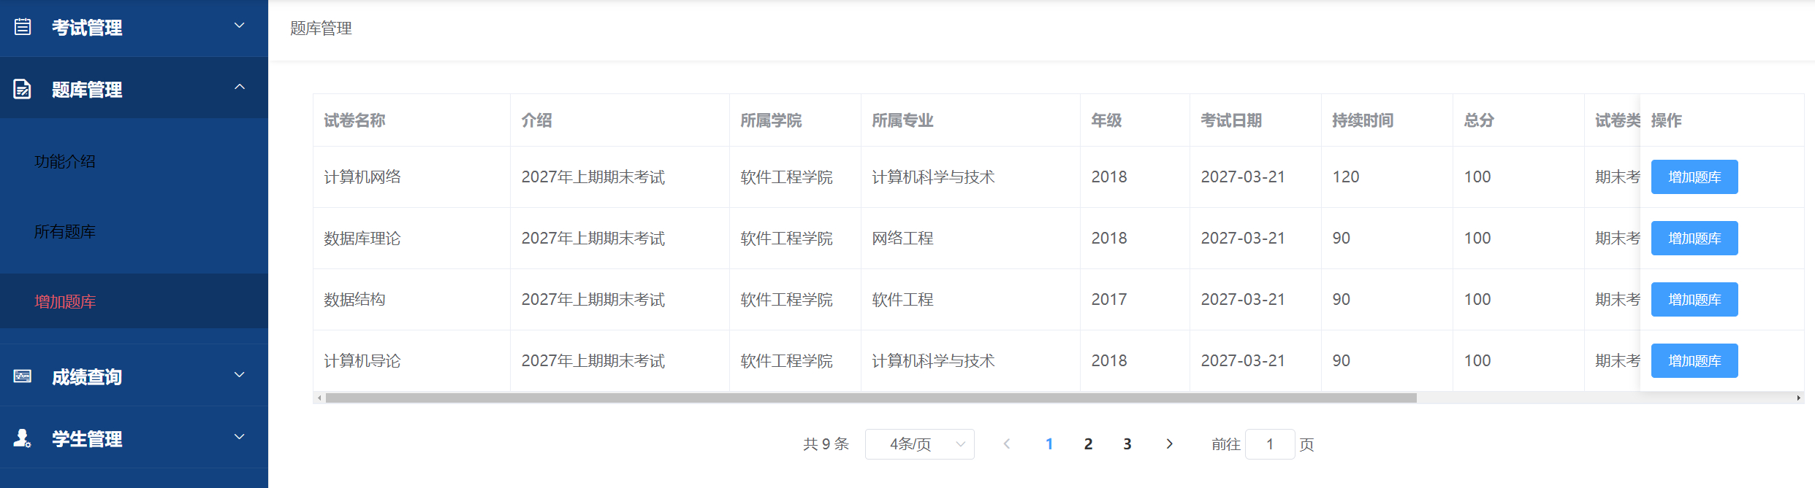Image resolution: width=1815 pixels, height=488 pixels.
Task: Open the 4条/页 page size dropdown
Action: [919, 444]
